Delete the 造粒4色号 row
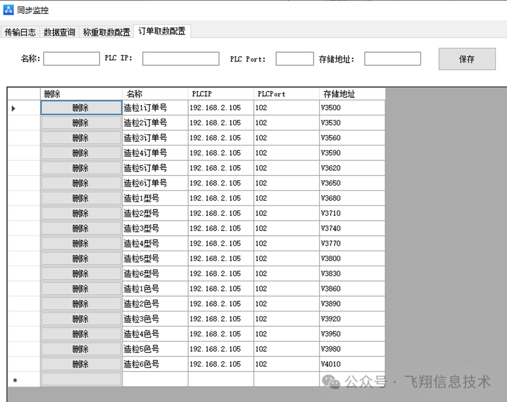 [81, 334]
